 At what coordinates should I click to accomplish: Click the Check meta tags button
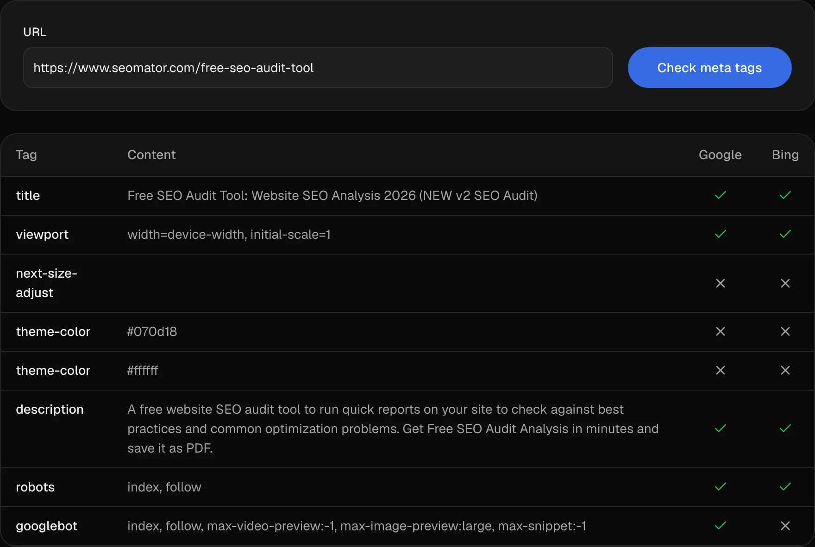(709, 68)
